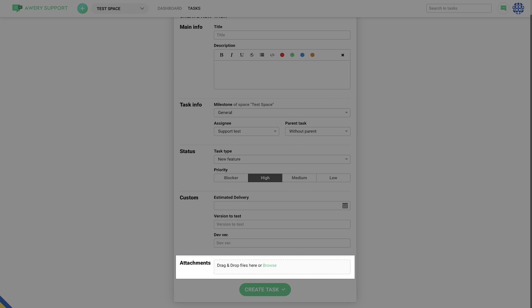Expand the Milestone General dropdown
The width and height of the screenshot is (532, 308).
pyautogui.click(x=282, y=113)
